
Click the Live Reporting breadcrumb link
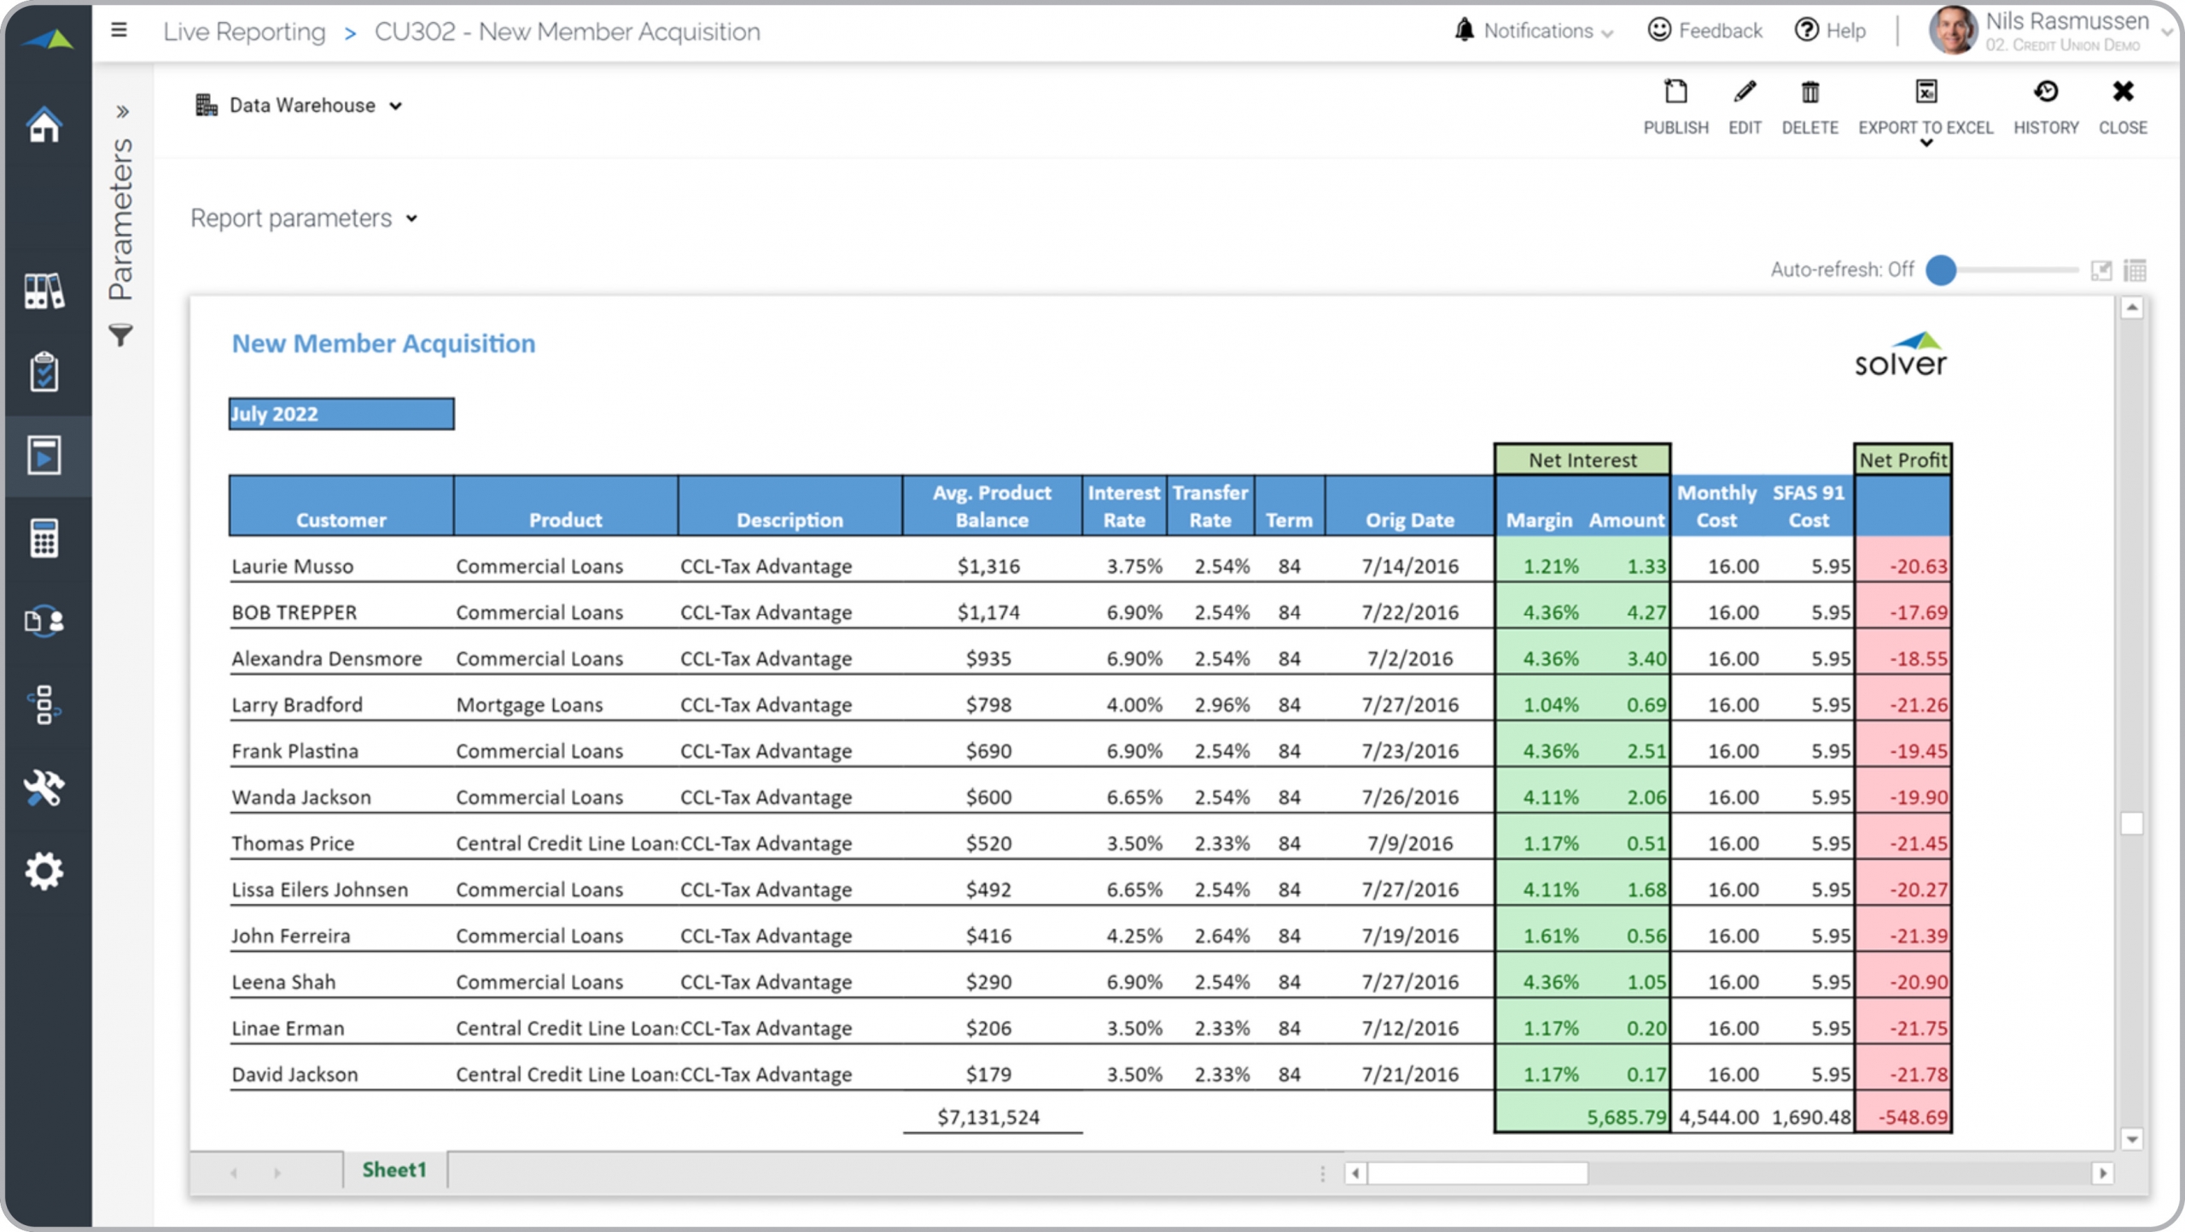244,32
